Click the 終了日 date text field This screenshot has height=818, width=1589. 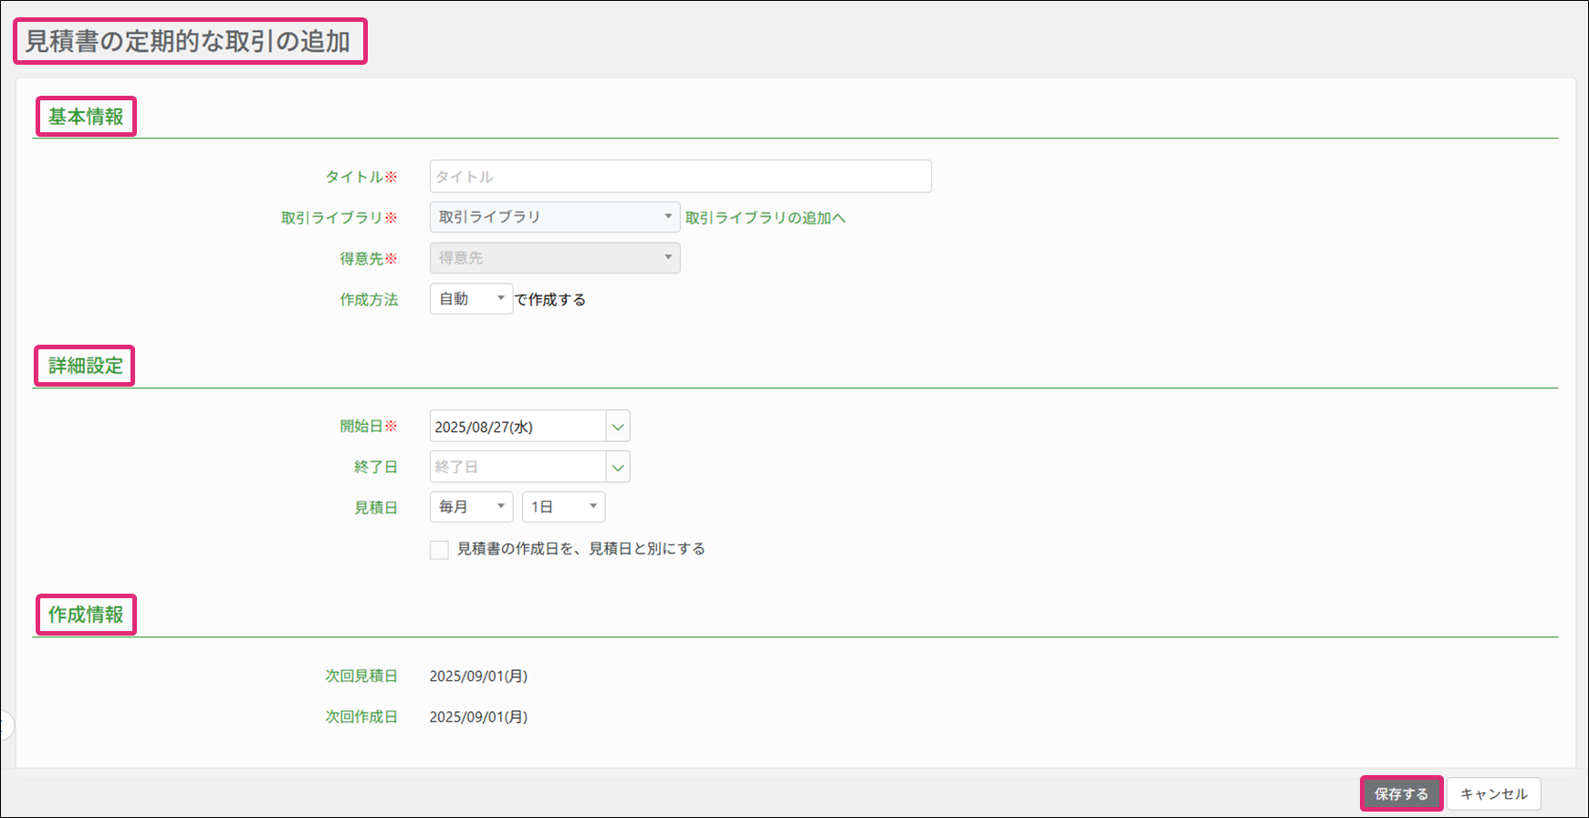517,467
